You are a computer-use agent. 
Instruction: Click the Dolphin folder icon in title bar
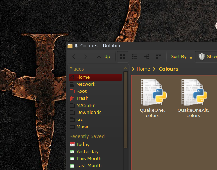(70, 46)
